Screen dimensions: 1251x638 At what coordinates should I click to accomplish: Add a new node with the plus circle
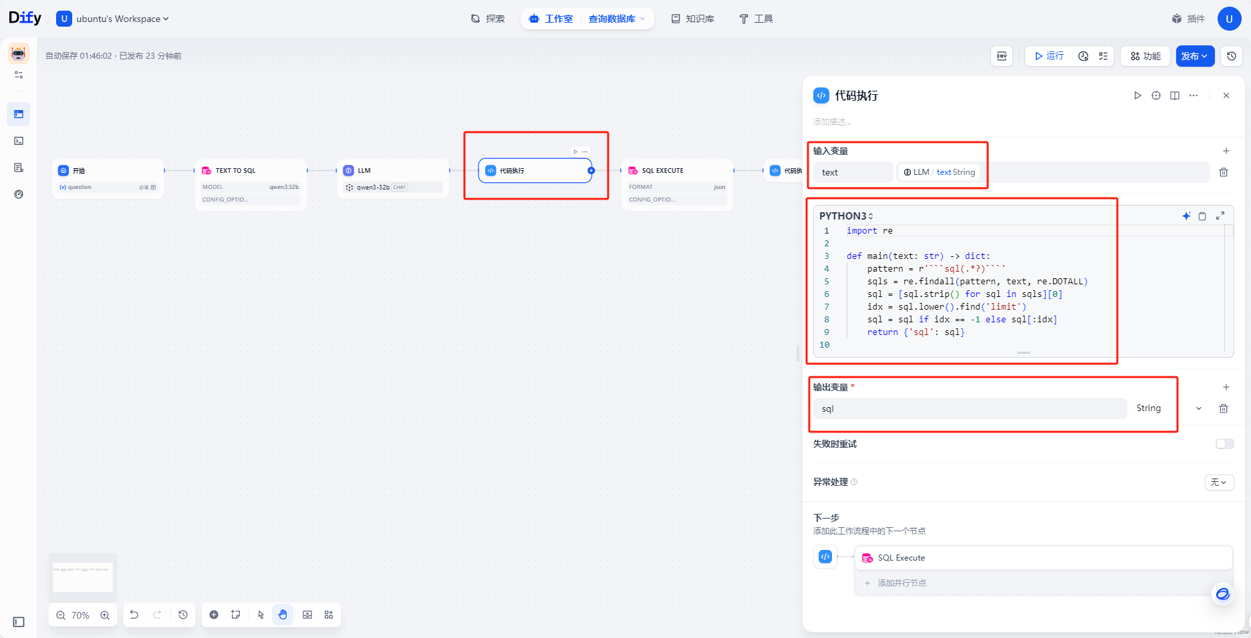click(x=214, y=615)
